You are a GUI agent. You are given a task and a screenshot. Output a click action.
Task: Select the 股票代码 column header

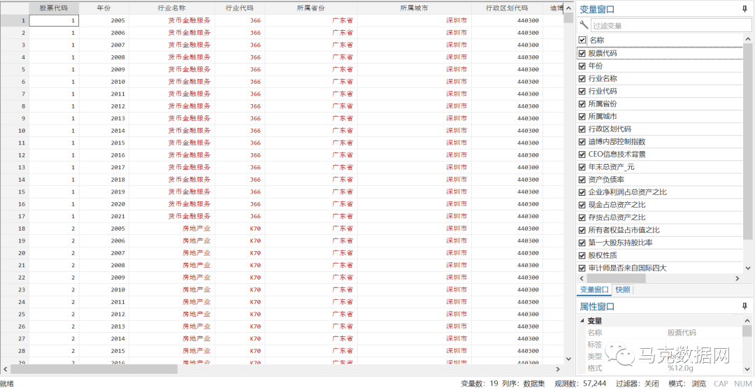[54, 8]
